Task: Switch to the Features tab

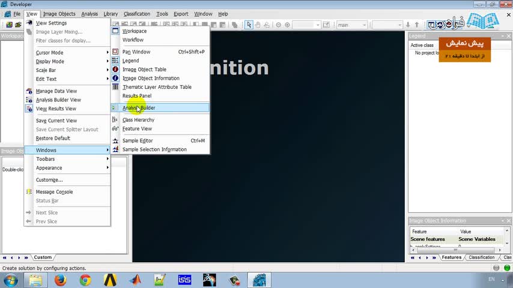Action: 452,257
